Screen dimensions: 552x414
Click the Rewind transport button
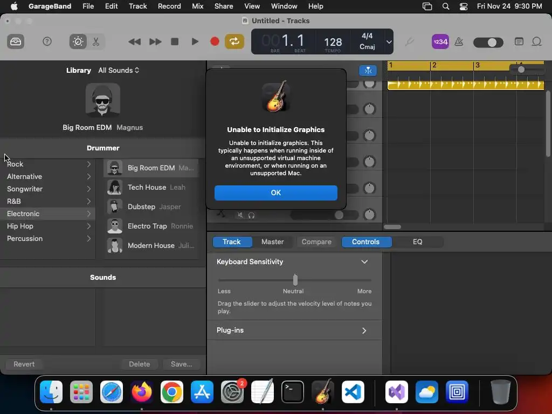tap(134, 42)
